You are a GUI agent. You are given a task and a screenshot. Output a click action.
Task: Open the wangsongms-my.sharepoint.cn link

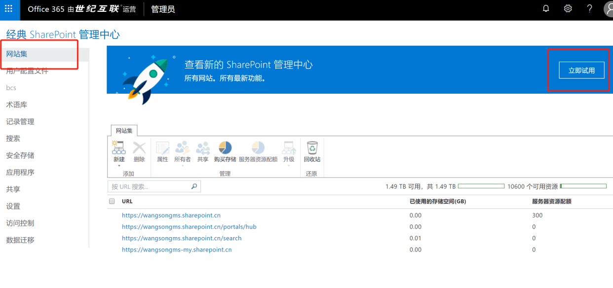[x=177, y=250]
